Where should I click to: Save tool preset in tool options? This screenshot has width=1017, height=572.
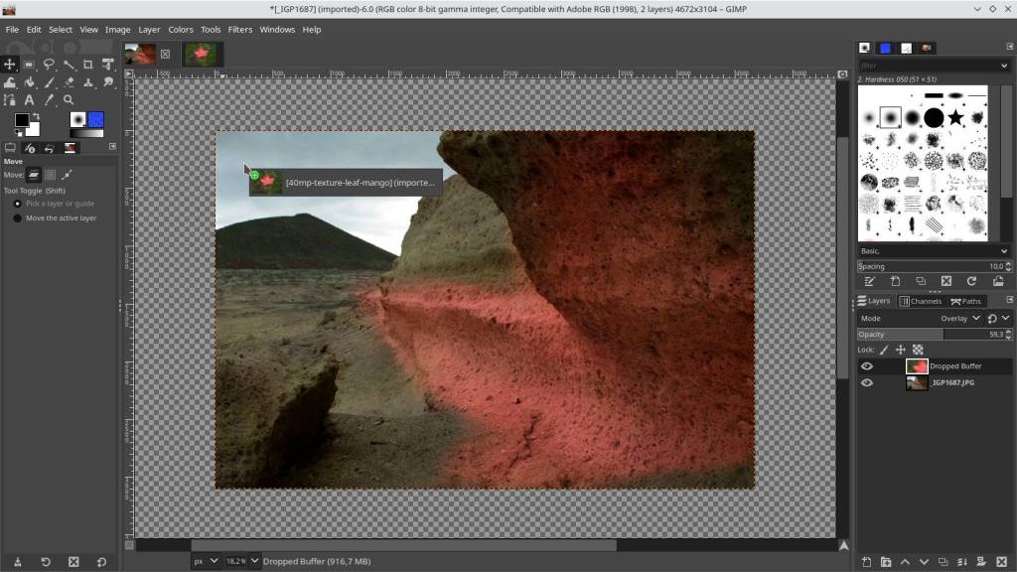pos(18,562)
